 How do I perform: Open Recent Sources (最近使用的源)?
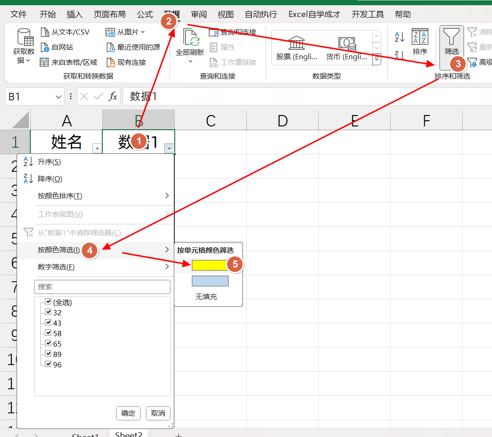pyautogui.click(x=134, y=47)
